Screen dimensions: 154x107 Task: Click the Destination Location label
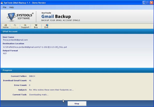click(13, 44)
